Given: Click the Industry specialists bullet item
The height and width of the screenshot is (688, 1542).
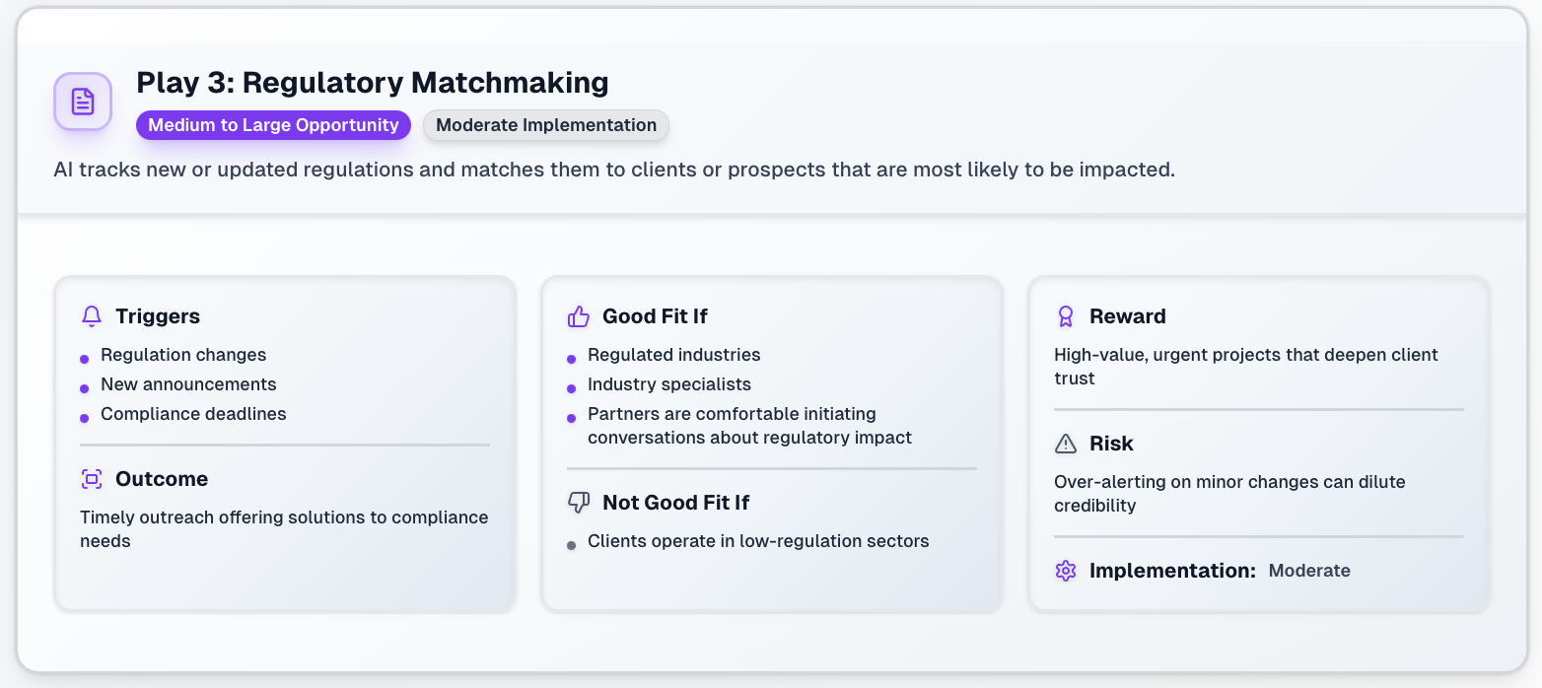Looking at the screenshot, I should (669, 384).
